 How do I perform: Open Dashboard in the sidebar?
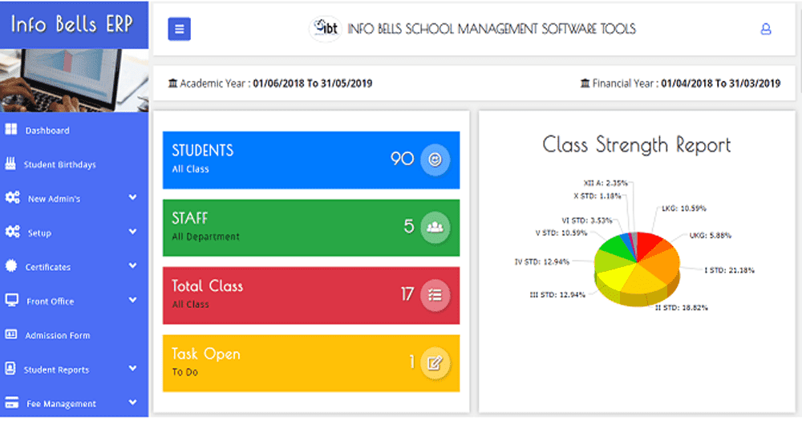tap(74, 130)
